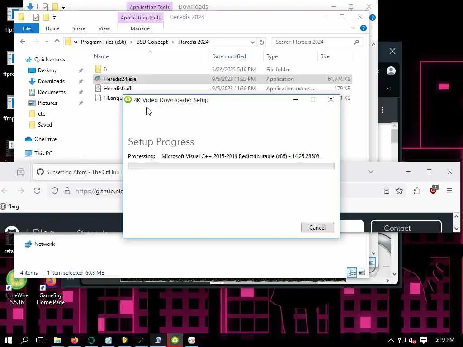Cancel the 4K Video Downloader setup

pos(317,228)
